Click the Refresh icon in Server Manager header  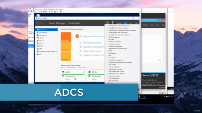107,23
